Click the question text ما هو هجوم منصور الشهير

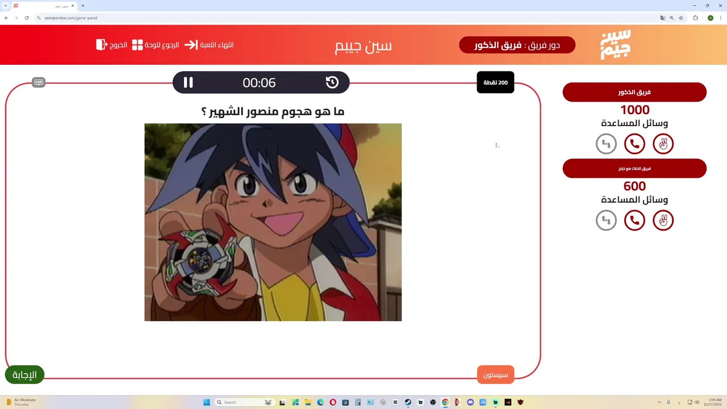click(x=273, y=111)
